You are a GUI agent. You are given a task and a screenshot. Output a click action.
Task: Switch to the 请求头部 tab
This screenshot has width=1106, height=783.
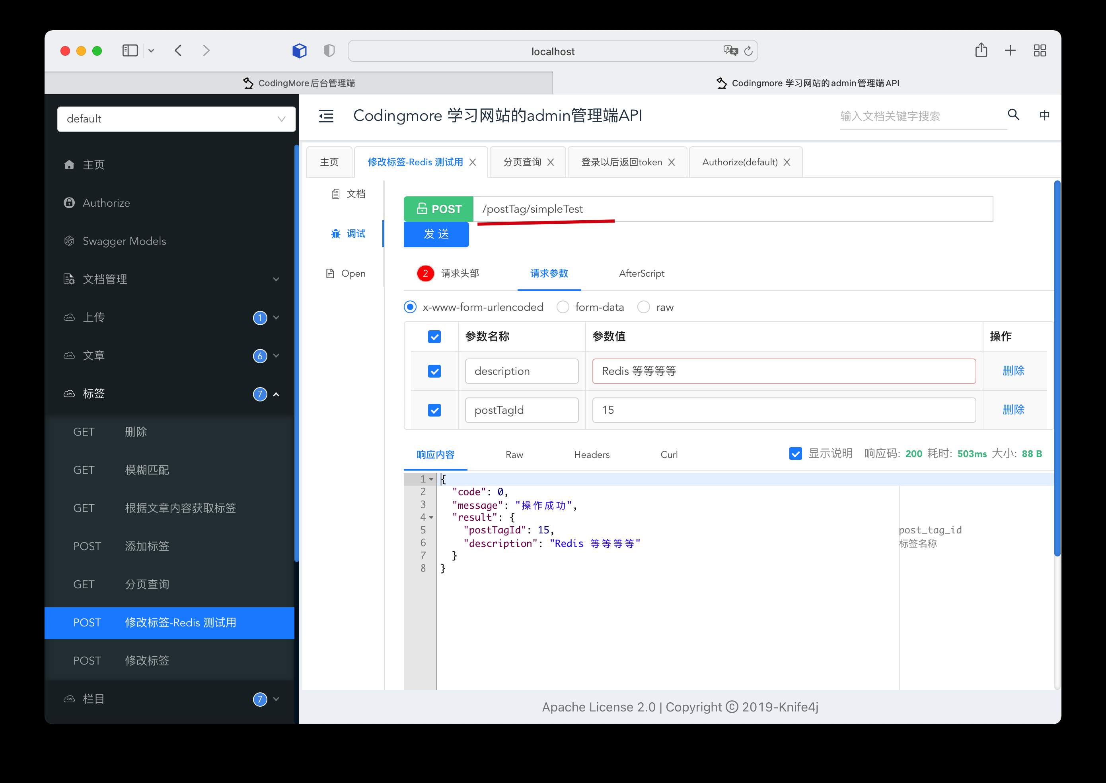tap(460, 273)
